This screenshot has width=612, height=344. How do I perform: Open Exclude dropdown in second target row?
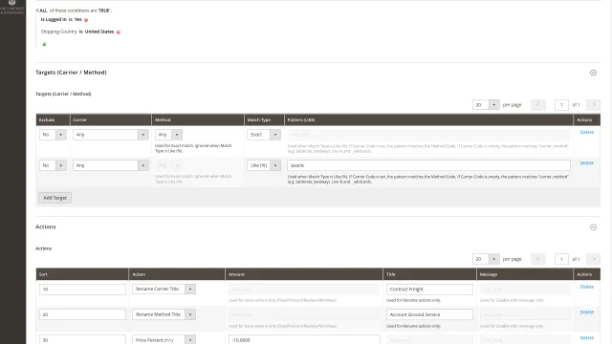[x=53, y=165]
